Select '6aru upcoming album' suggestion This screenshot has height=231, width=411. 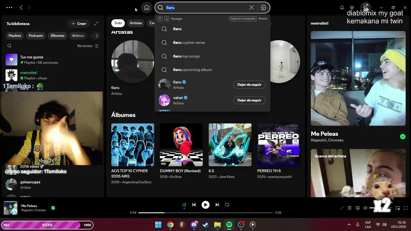coord(212,70)
